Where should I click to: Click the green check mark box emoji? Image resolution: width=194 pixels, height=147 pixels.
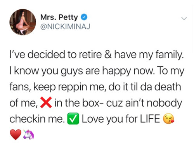click(x=73, y=119)
